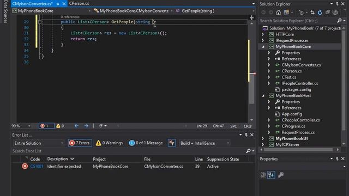Viewport: 349px width, 196px height.
Task: Click the pin icon on CMyJsonConverter.cs tab
Action: (58, 4)
